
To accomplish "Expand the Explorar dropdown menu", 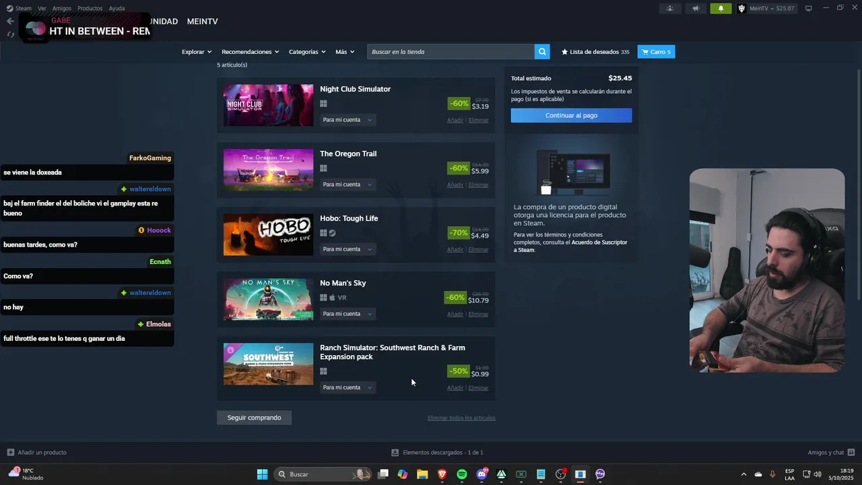I will pyautogui.click(x=197, y=52).
